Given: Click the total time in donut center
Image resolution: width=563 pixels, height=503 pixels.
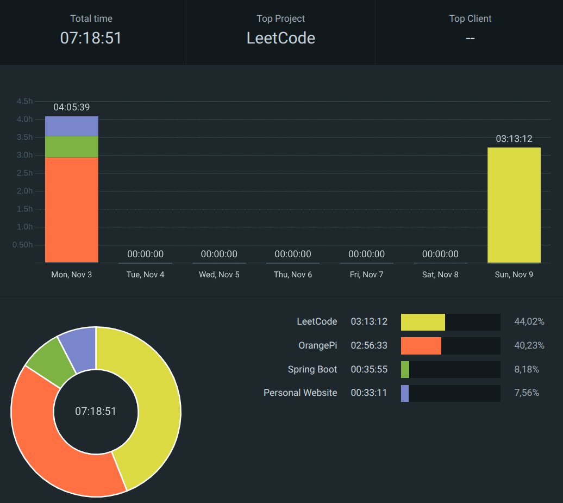Looking at the screenshot, I should pyautogui.click(x=96, y=411).
